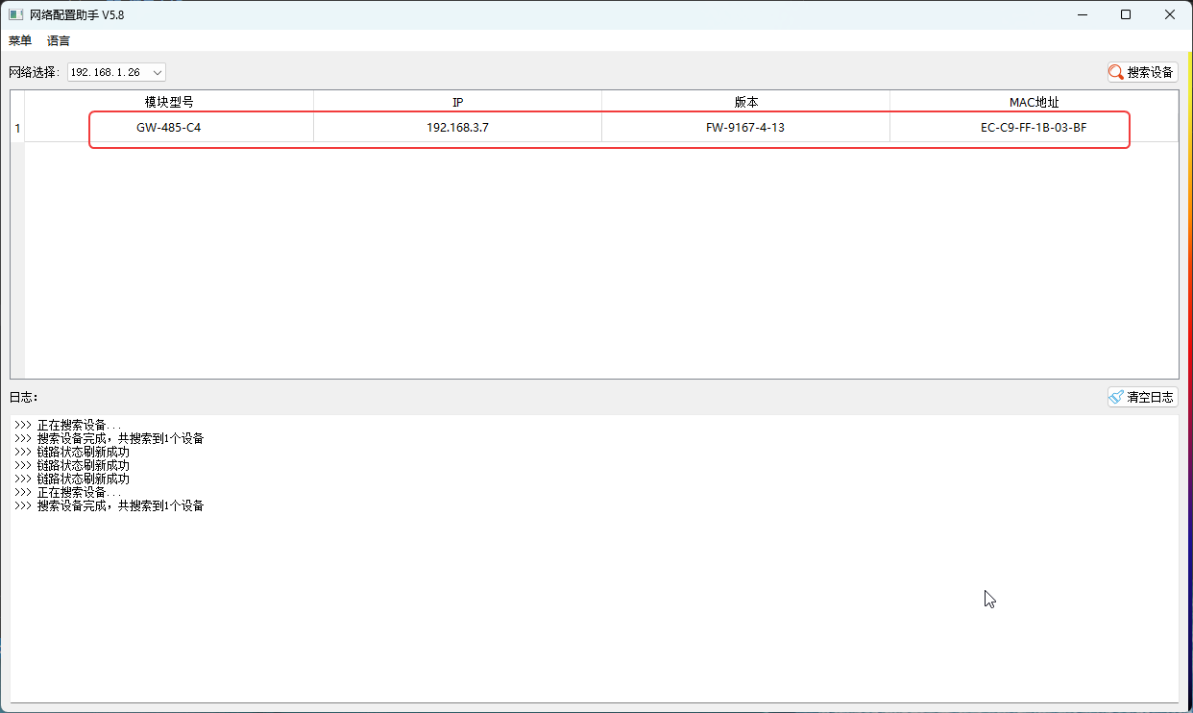Click the table's top-left corner cell

tap(17, 102)
